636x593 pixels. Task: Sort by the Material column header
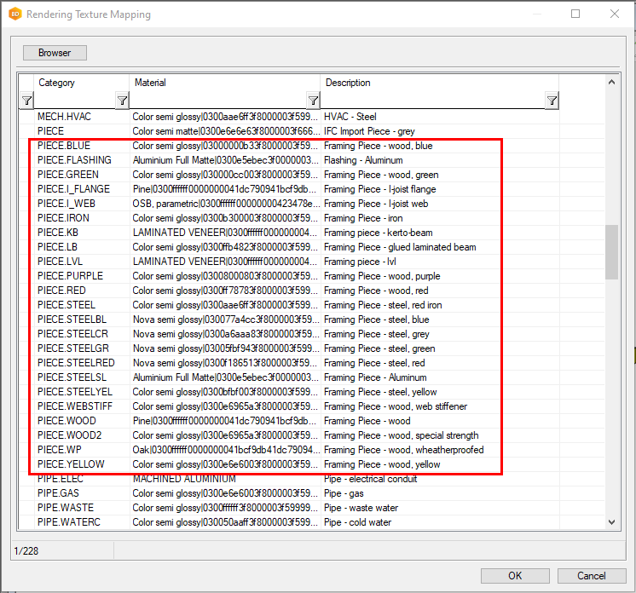224,83
